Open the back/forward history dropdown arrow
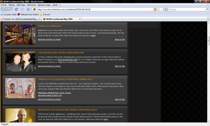The height and width of the screenshot is (126, 210). [12, 9]
